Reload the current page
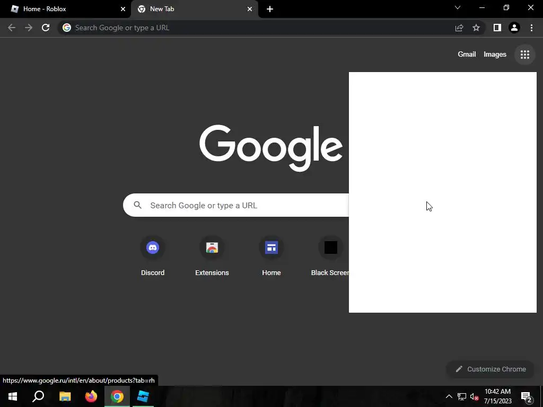Screen dimensions: 543x407 pos(46,28)
